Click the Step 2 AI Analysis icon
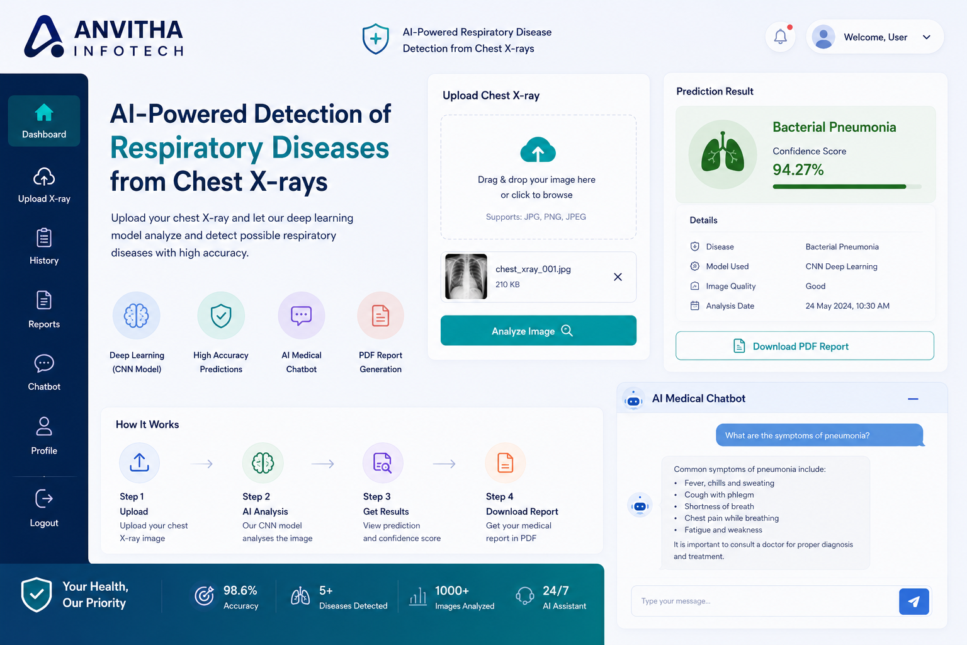 click(263, 463)
